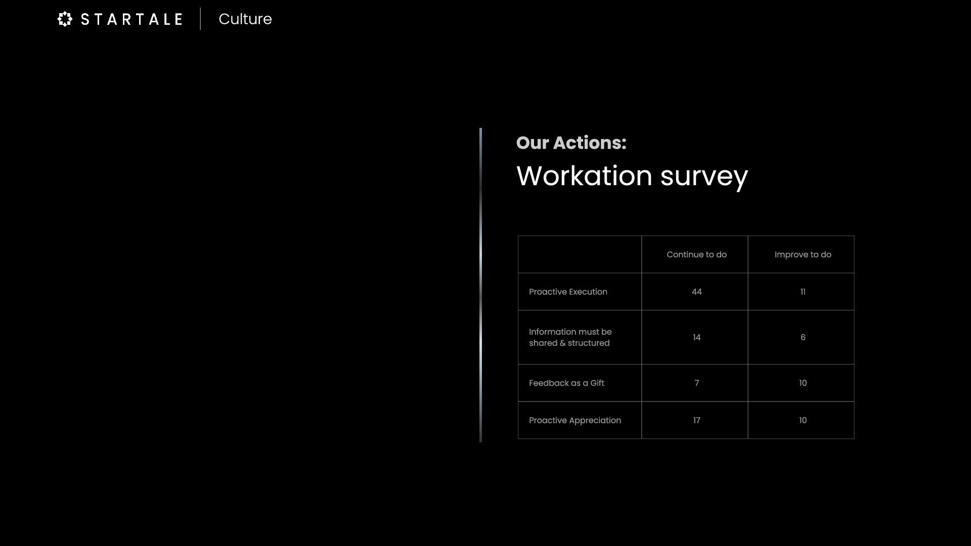Click the cell showing value 17
The width and height of the screenshot is (971, 546).
pos(696,421)
